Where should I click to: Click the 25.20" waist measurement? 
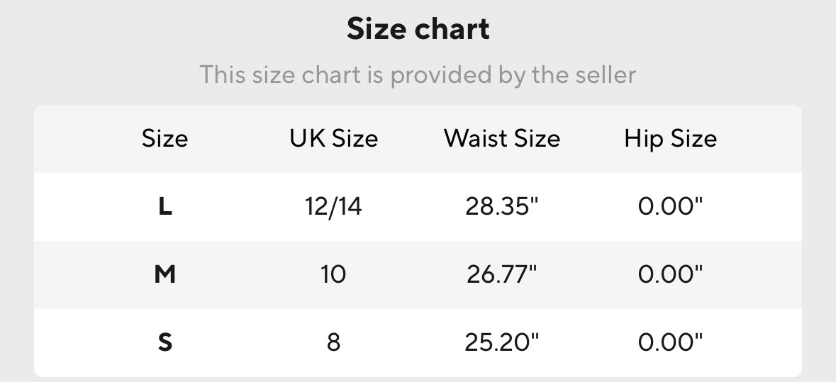pos(502,343)
